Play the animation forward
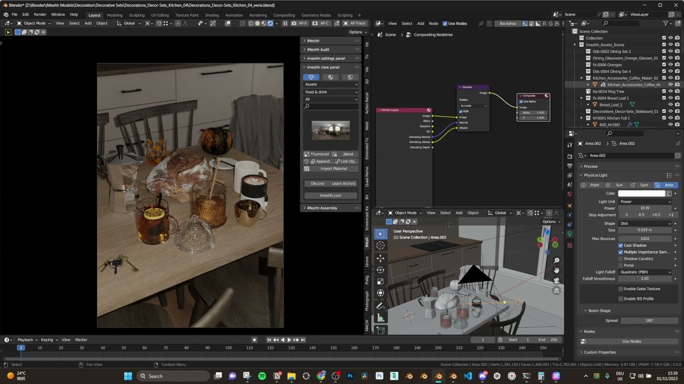Image resolution: width=684 pixels, height=384 pixels. (x=289, y=340)
